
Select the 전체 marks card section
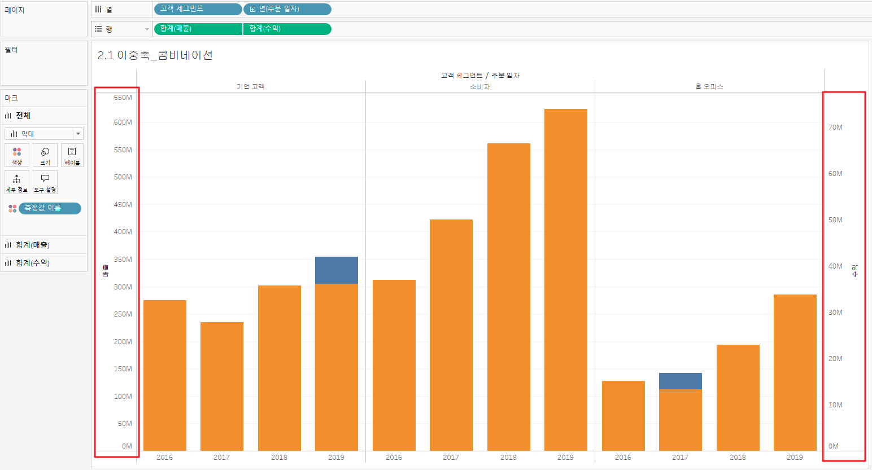tap(44, 116)
